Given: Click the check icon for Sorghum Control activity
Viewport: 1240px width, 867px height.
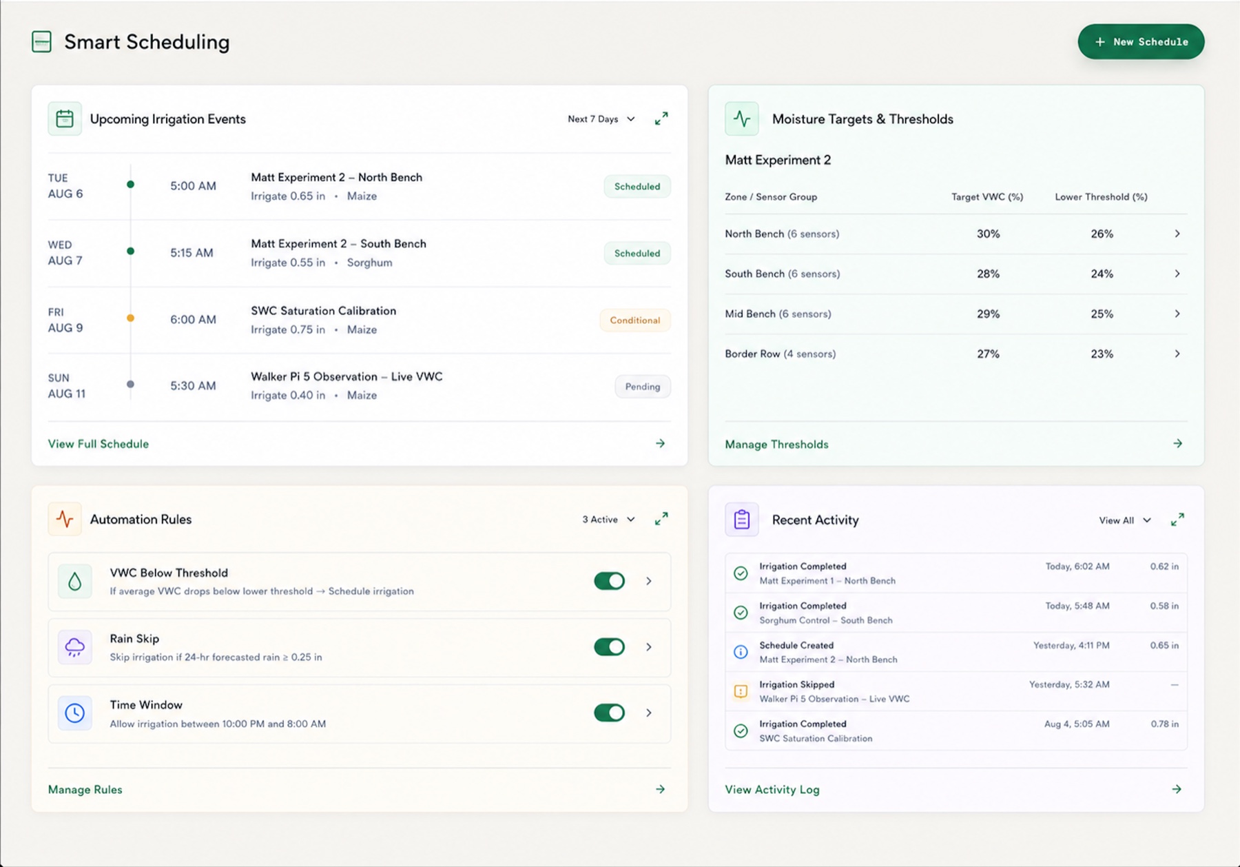Looking at the screenshot, I should coord(741,613).
